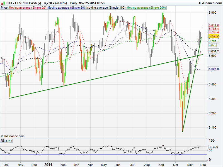Select Moving average (Simple 100) legend label

[x=106, y=8]
